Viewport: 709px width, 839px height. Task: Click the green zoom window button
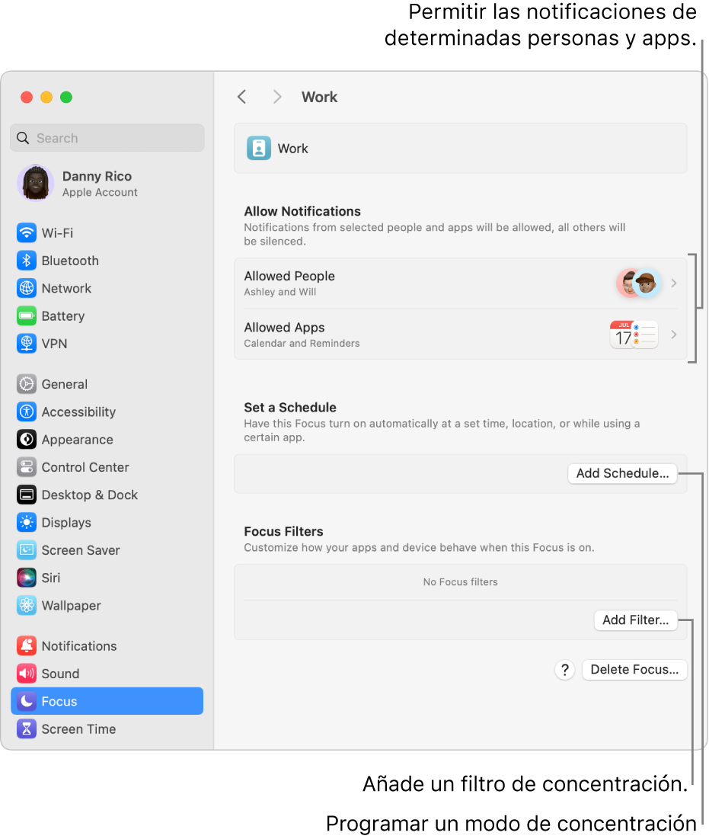(x=66, y=97)
